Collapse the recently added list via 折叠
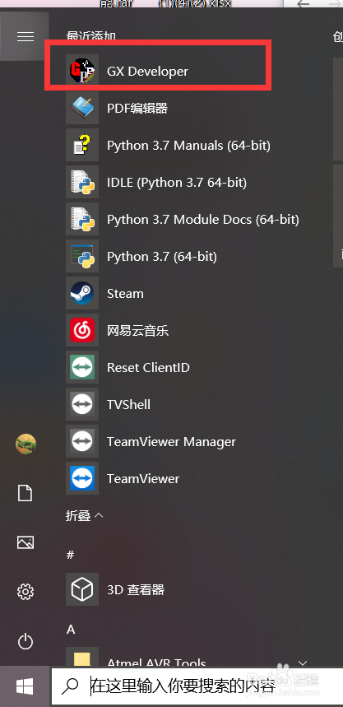The width and height of the screenshot is (343, 707). 84,515
